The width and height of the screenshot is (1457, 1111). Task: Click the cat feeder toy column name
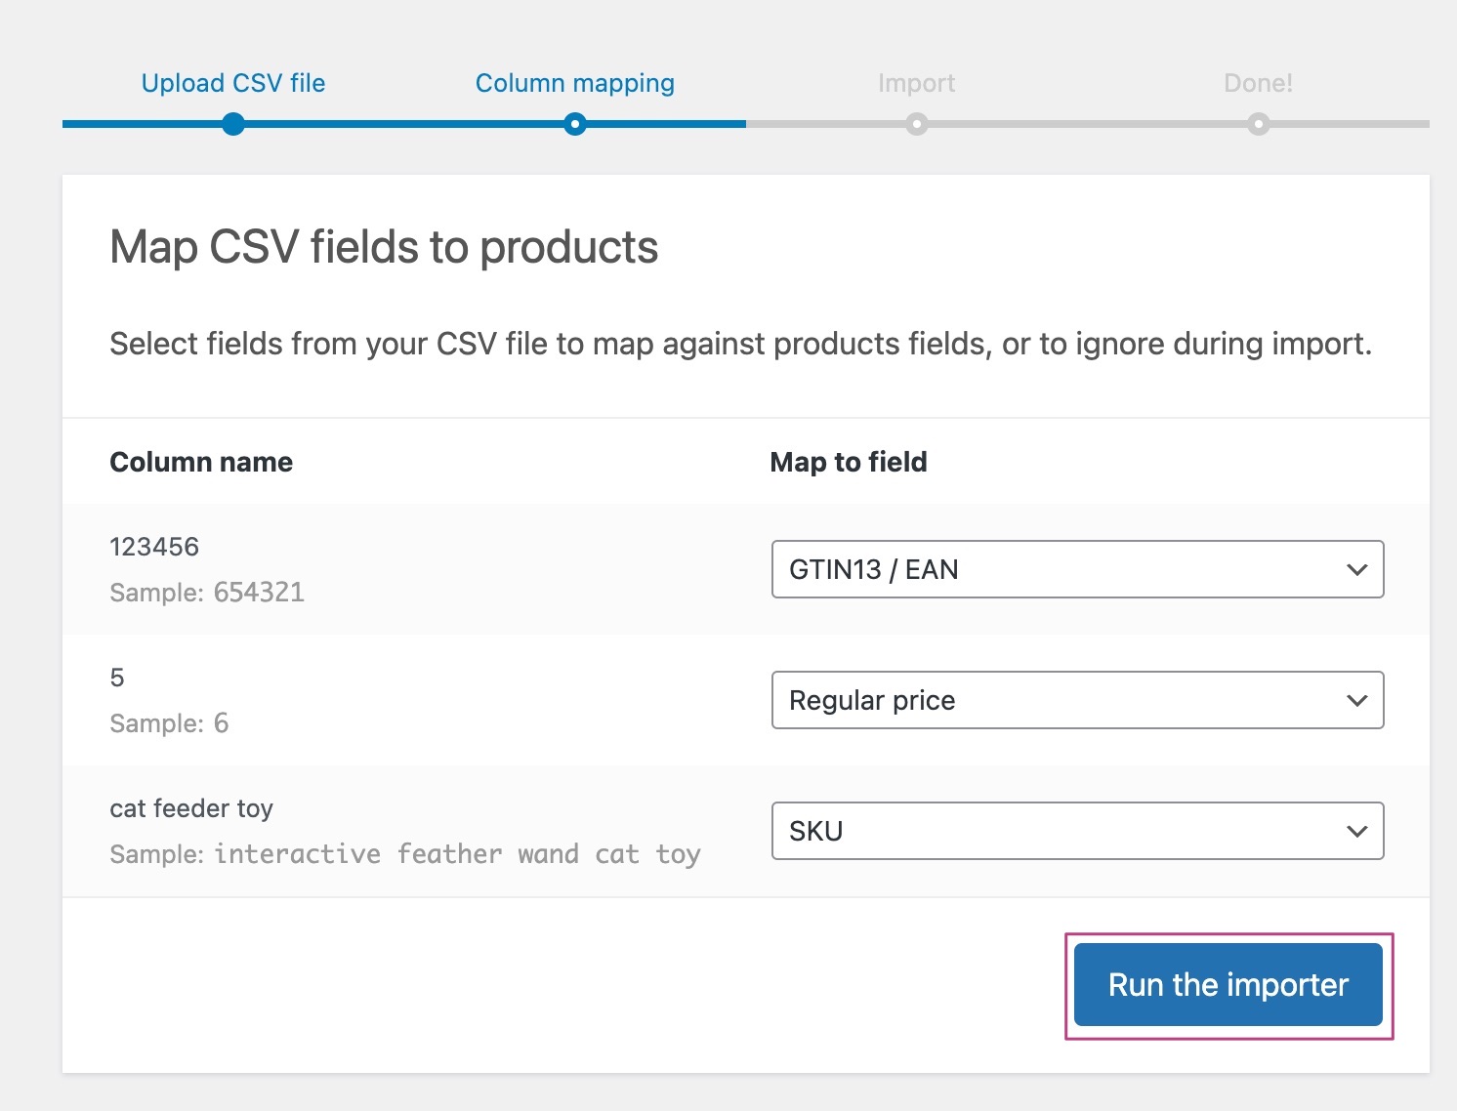pos(191,808)
